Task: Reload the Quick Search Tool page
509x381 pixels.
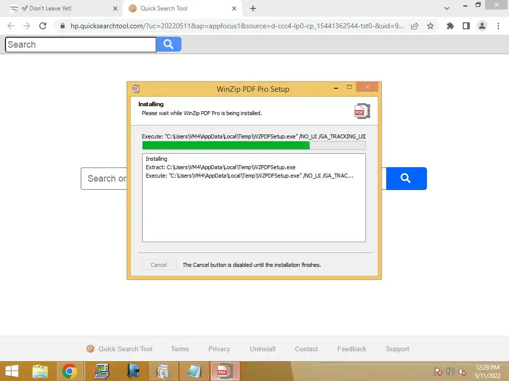Action: click(43, 26)
